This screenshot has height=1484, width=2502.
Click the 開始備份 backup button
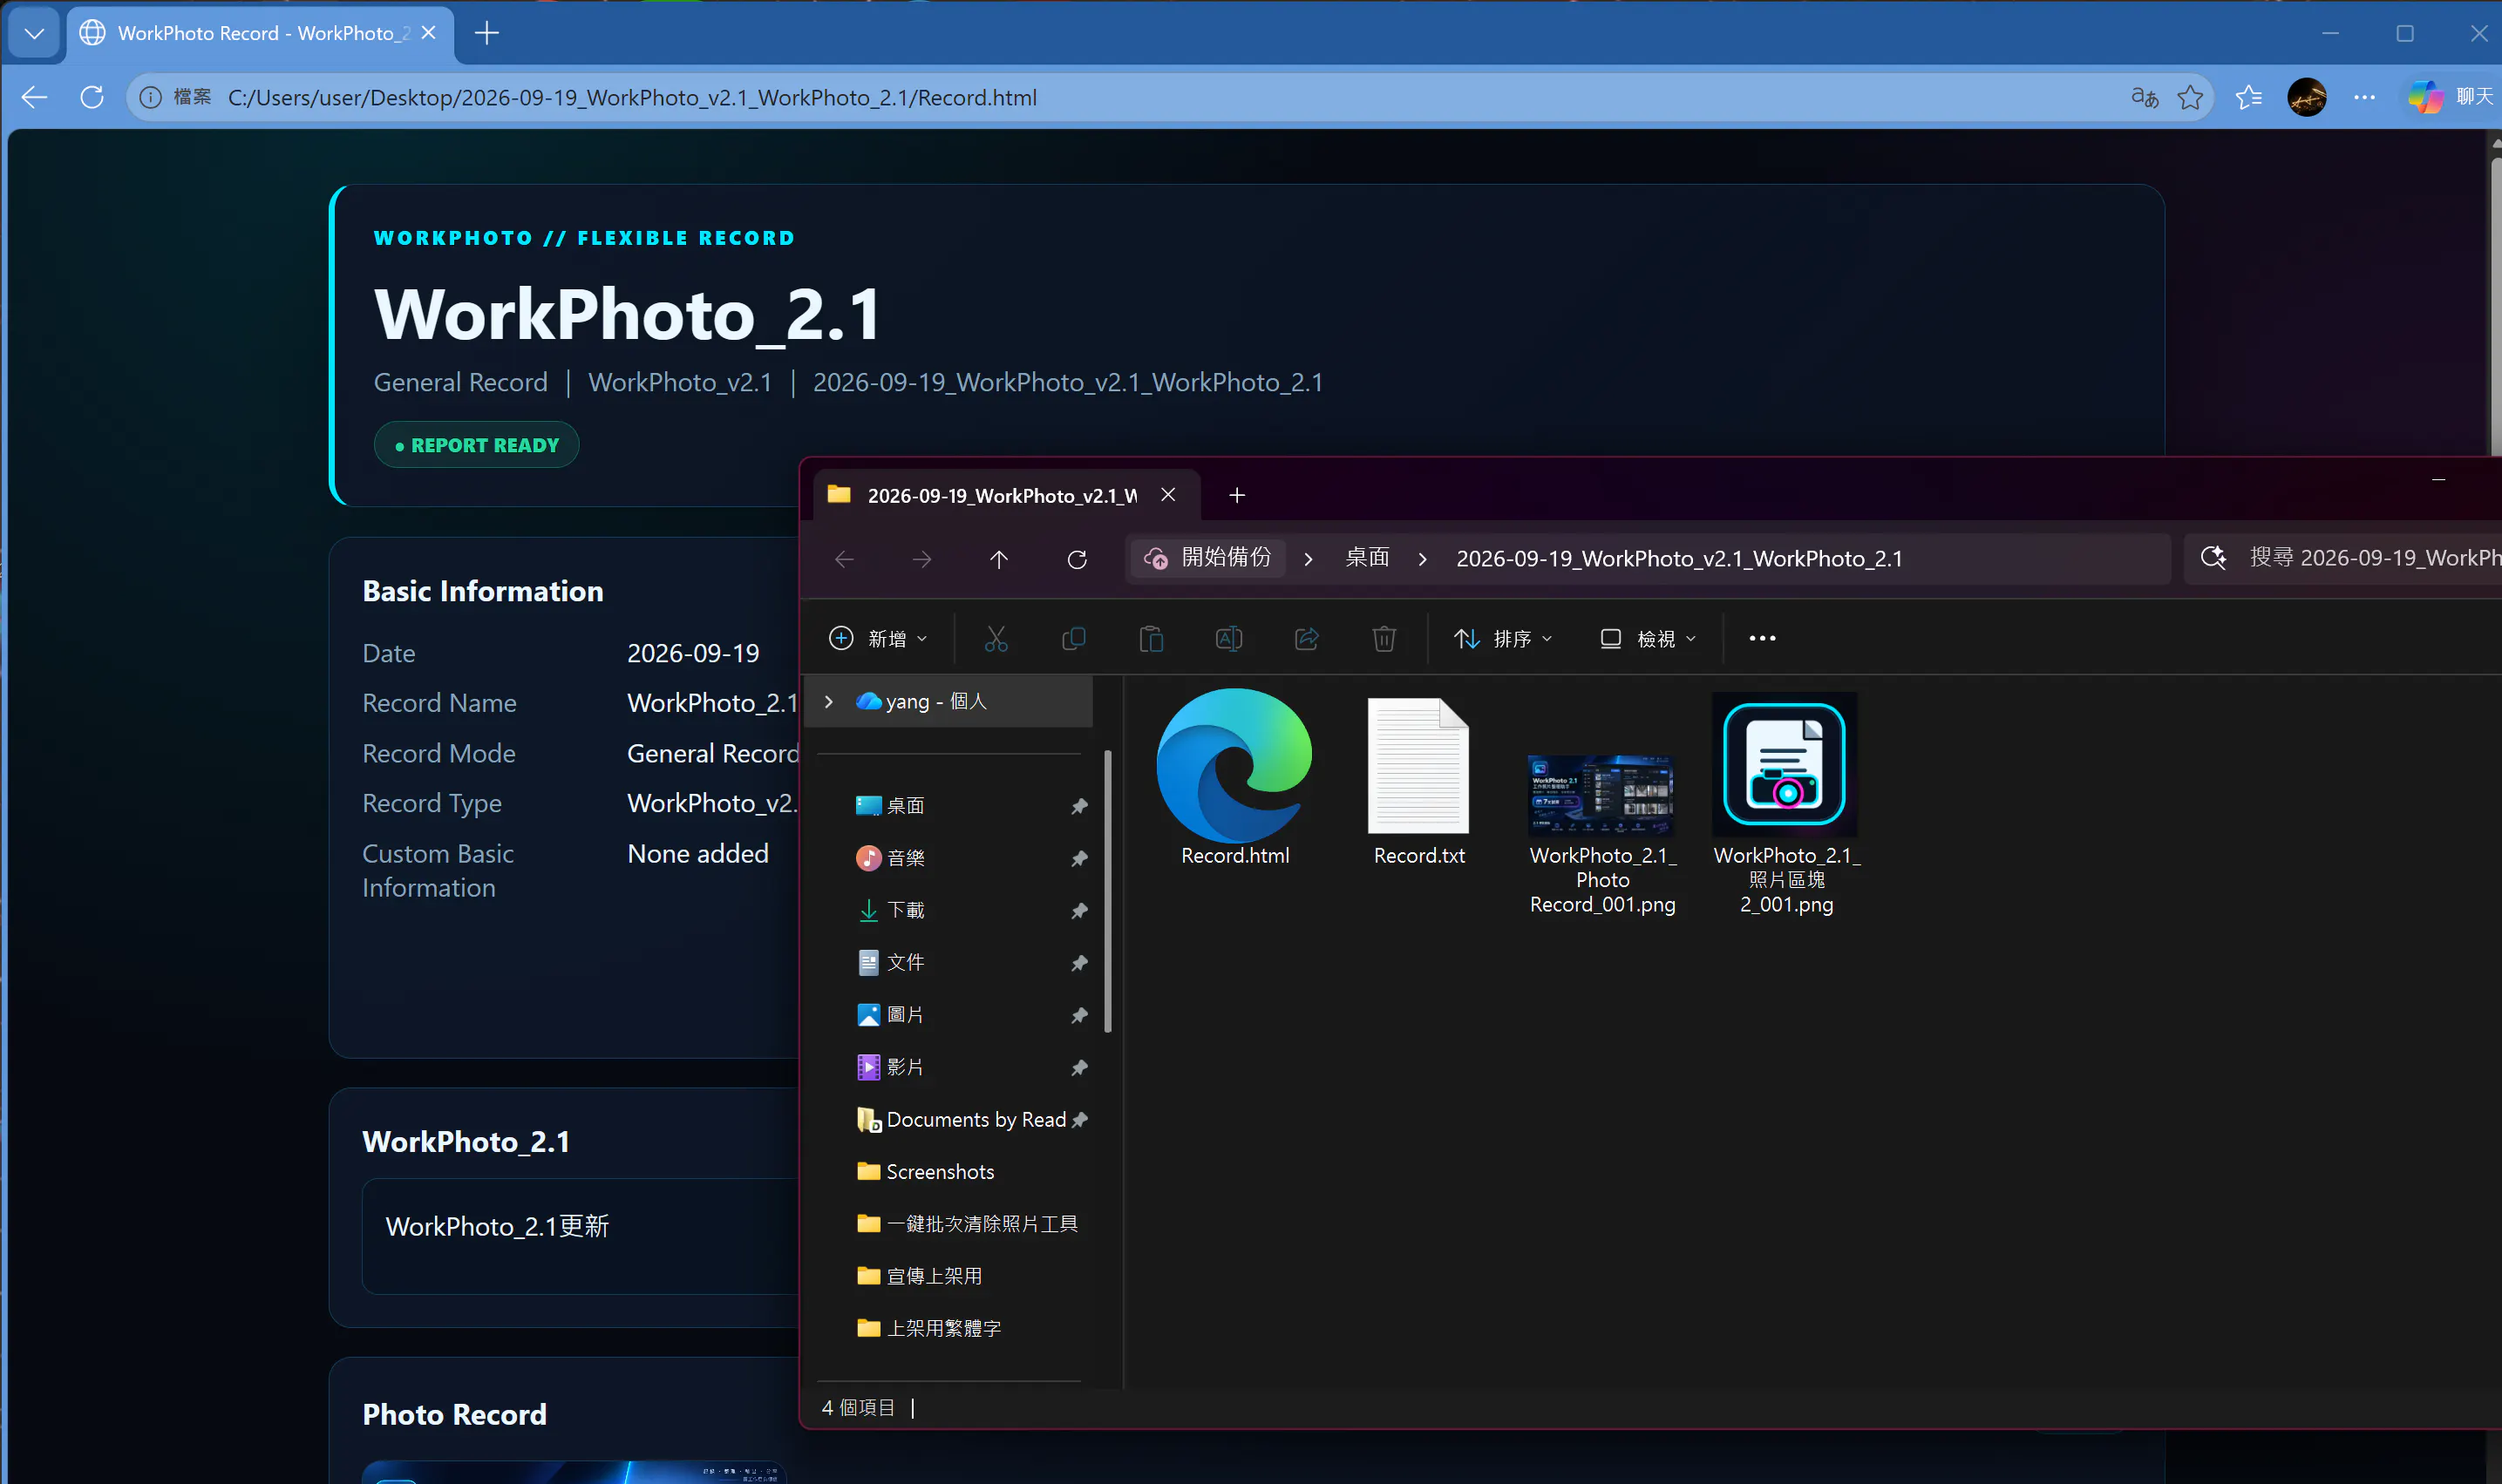(1207, 557)
